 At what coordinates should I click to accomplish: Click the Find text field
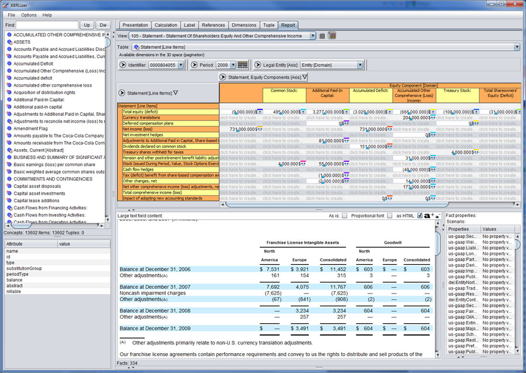[x=47, y=25]
